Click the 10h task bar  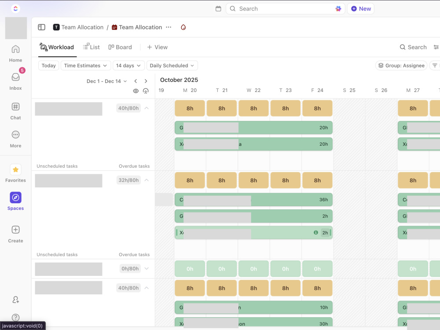point(254,308)
